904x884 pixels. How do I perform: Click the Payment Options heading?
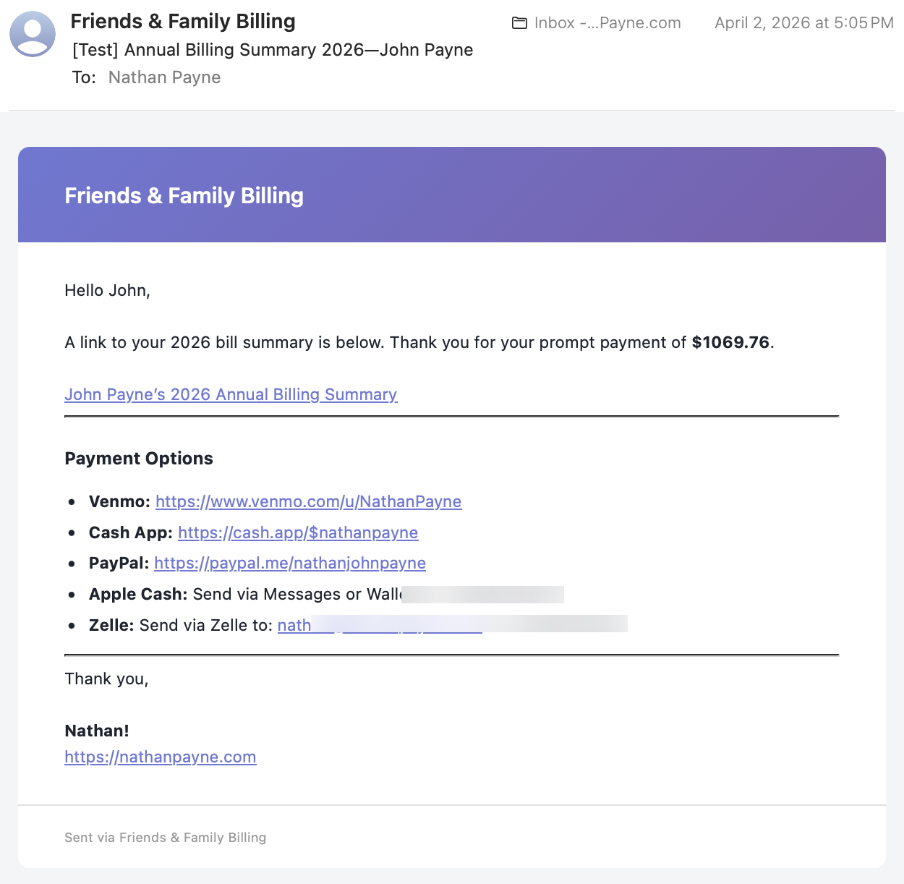[x=139, y=458]
